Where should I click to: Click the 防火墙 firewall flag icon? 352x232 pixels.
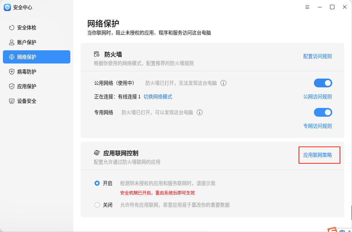(96, 54)
